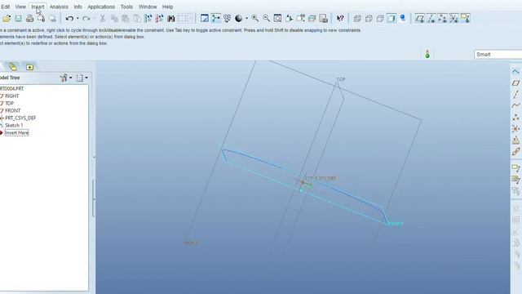Open the View menu

pyautogui.click(x=20, y=7)
